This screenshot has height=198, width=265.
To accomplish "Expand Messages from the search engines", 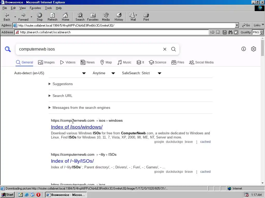I will coord(79,108).
